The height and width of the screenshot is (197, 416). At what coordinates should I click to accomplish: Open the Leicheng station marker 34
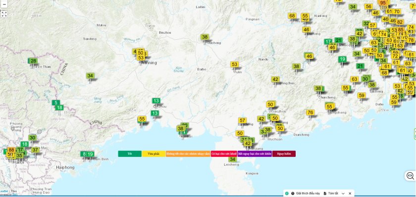[232, 159]
